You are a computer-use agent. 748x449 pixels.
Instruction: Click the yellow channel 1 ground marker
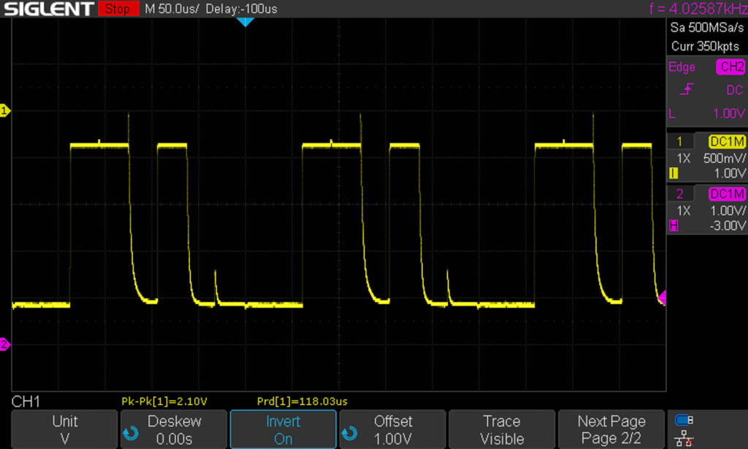coord(5,111)
